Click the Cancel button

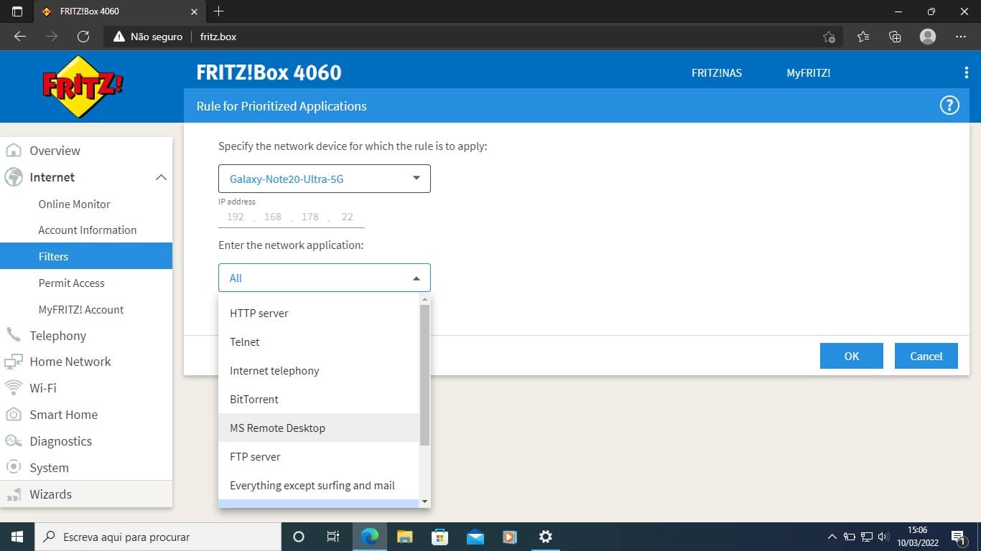(926, 356)
